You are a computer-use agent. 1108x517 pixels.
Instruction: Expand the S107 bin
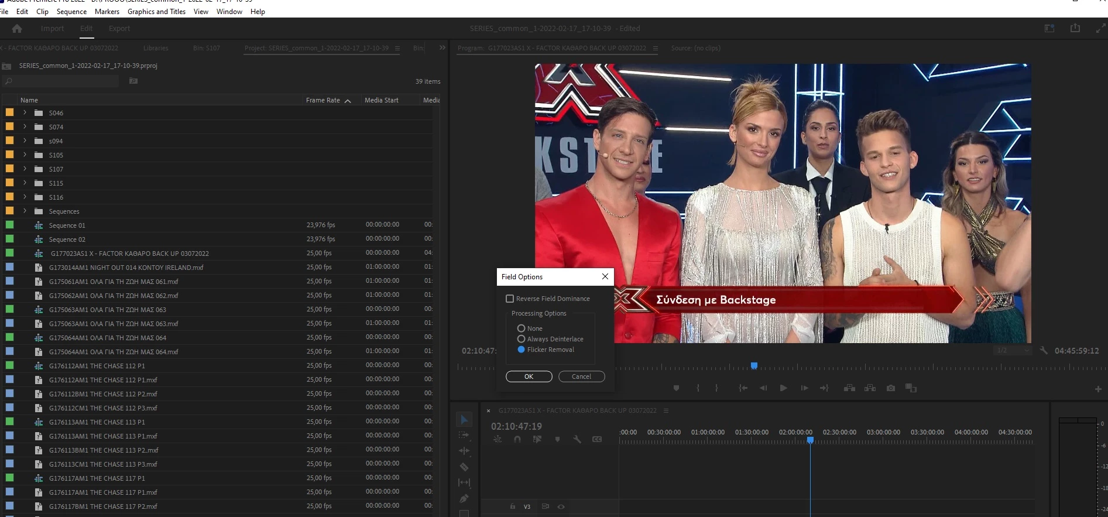point(25,169)
